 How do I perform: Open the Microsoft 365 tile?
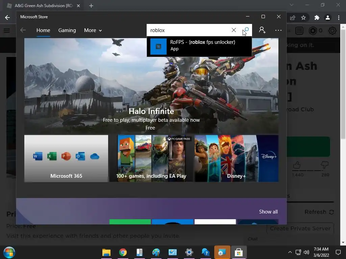tap(66, 159)
